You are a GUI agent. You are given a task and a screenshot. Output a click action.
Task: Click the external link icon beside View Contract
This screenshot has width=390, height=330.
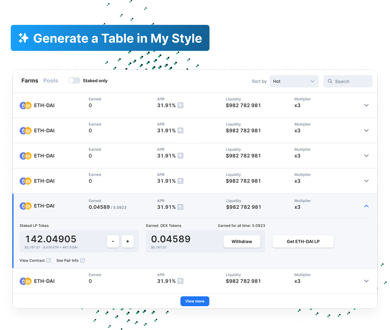click(x=48, y=260)
